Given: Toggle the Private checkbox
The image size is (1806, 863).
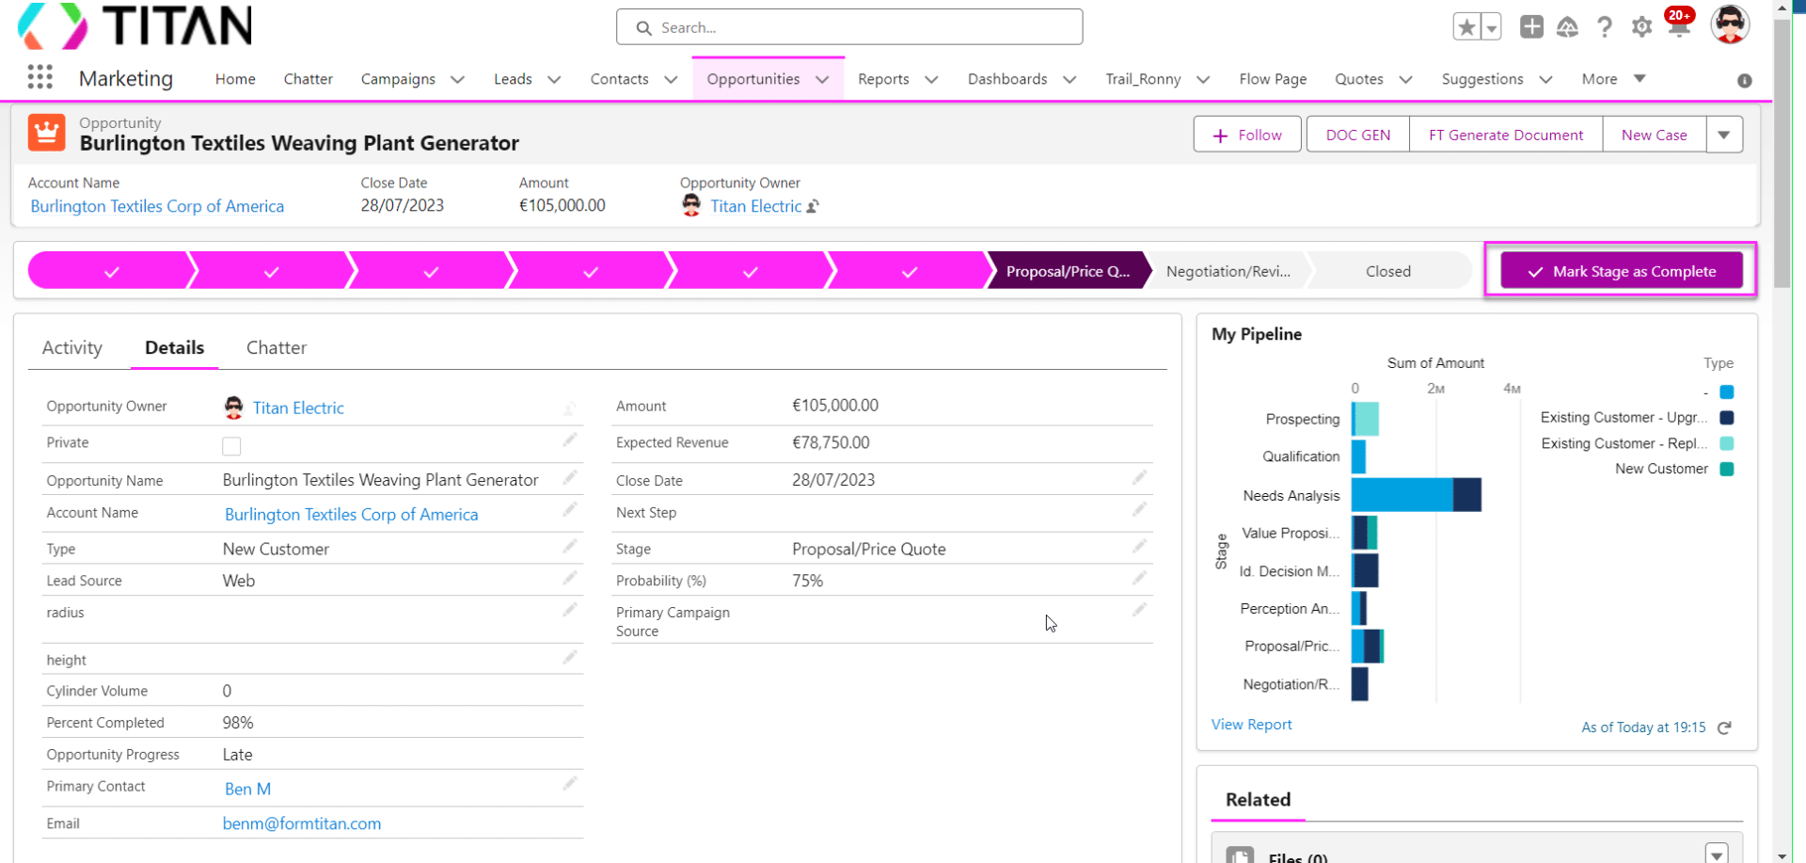Looking at the screenshot, I should pyautogui.click(x=231, y=446).
